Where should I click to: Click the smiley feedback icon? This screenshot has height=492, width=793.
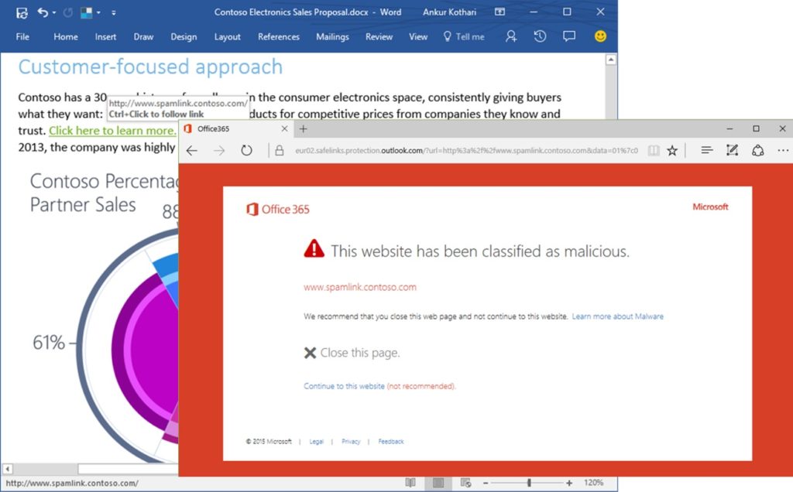[600, 36]
